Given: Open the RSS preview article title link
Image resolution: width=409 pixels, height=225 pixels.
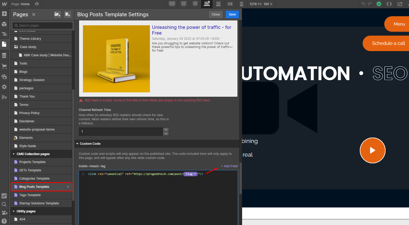Looking at the screenshot, I should click(x=192, y=30).
